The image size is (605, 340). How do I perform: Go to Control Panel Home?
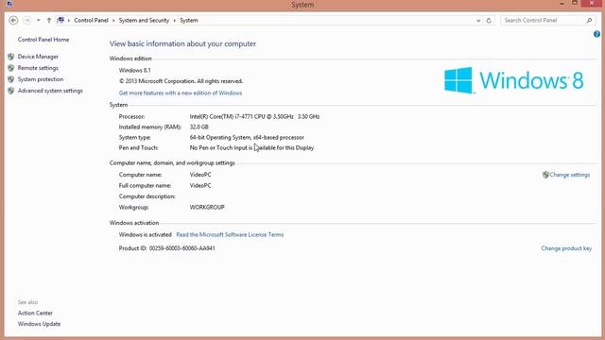coord(43,40)
